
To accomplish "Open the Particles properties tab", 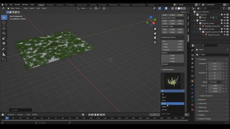I will pos(192,89).
